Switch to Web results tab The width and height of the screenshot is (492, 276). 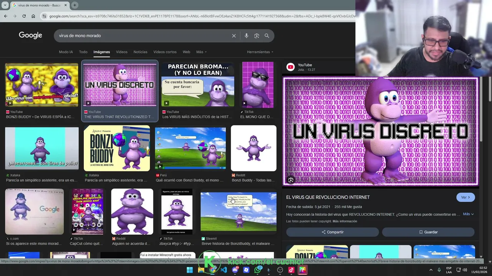tap(186, 52)
